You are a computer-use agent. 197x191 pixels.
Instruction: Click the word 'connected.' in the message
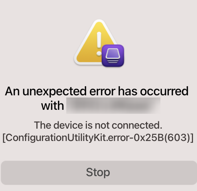pos(137,125)
